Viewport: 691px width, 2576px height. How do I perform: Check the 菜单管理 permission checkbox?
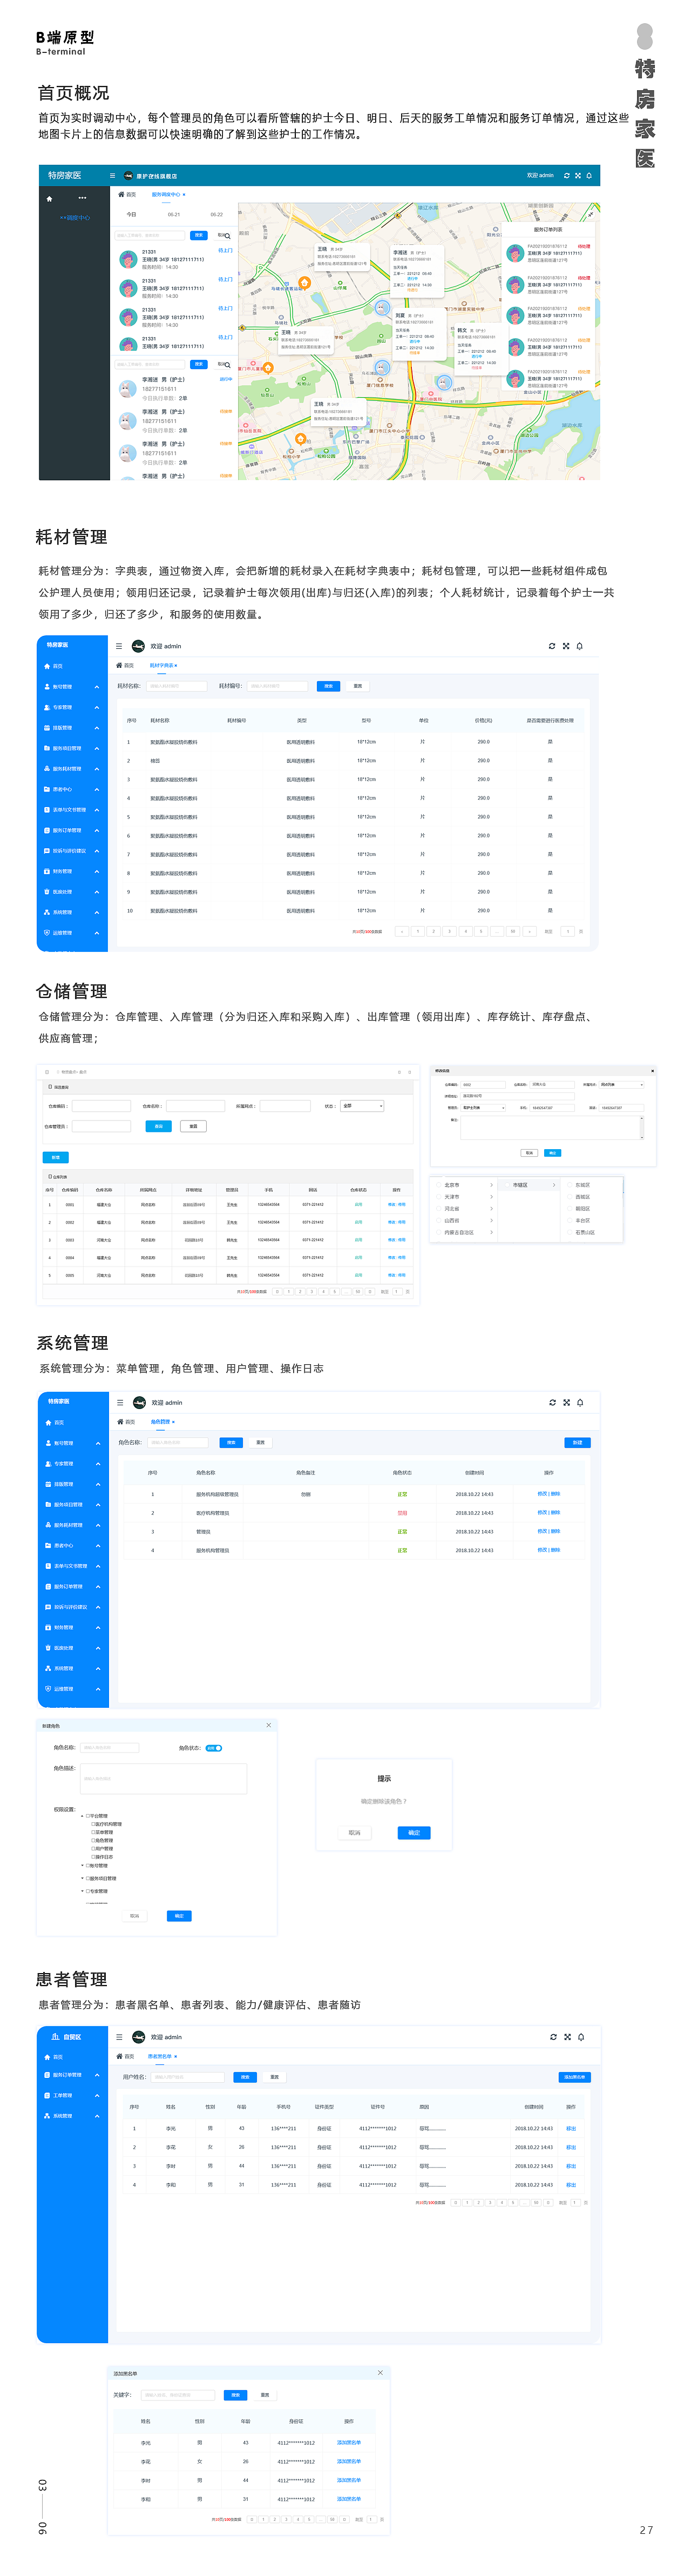(93, 1833)
